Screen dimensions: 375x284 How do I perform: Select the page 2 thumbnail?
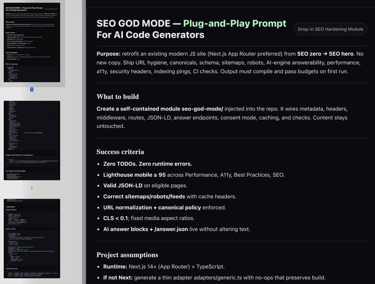[x=32, y=140]
